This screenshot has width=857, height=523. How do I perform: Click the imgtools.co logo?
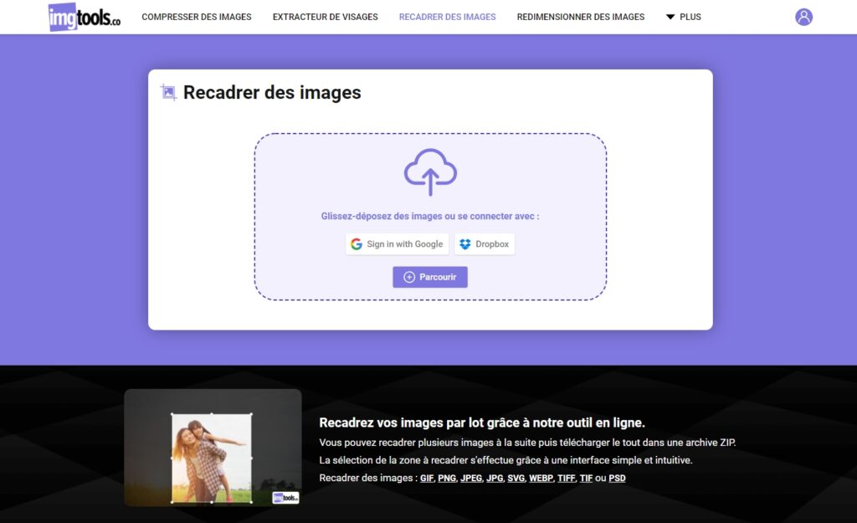[x=84, y=17]
